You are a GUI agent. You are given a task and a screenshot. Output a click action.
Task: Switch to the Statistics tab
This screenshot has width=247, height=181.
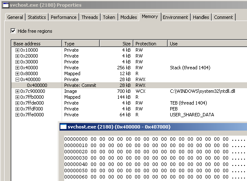[37, 17]
